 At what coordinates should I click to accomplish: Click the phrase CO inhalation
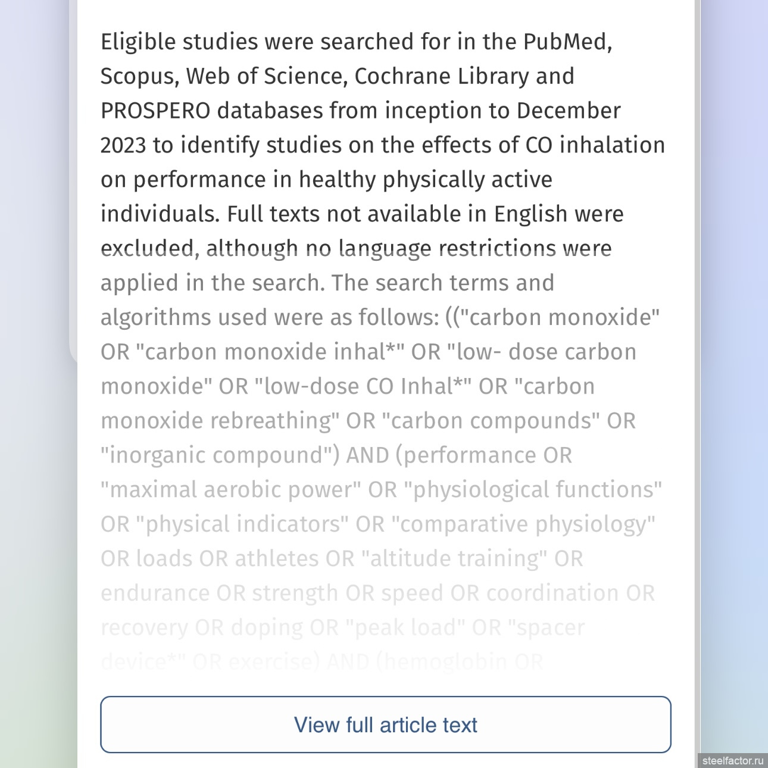pos(595,145)
